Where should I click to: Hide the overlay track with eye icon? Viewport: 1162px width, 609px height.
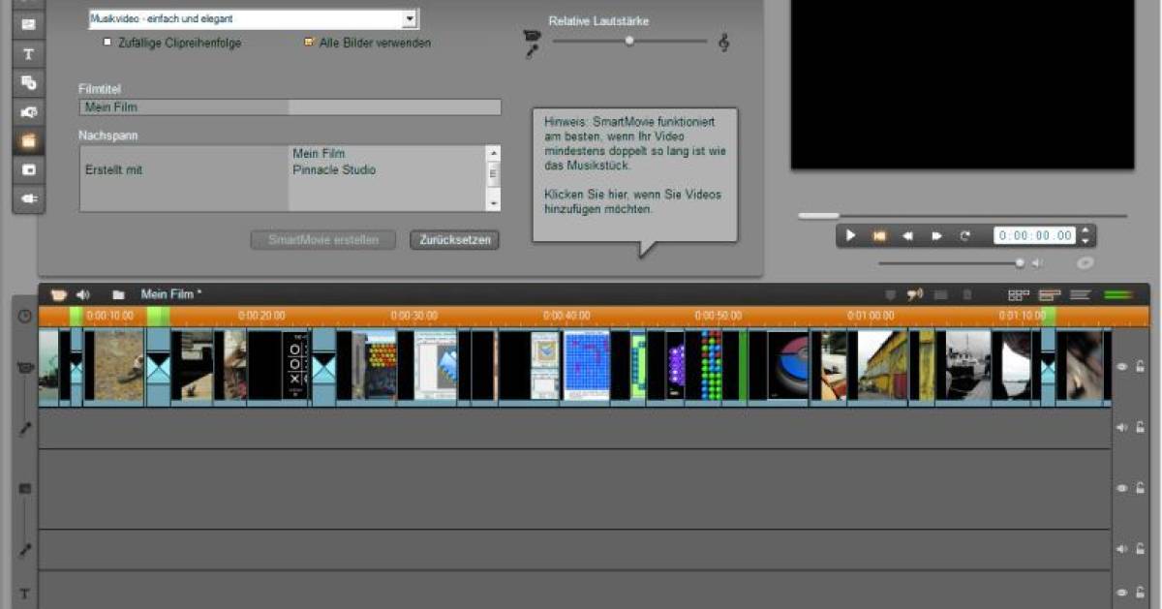[x=1122, y=489]
